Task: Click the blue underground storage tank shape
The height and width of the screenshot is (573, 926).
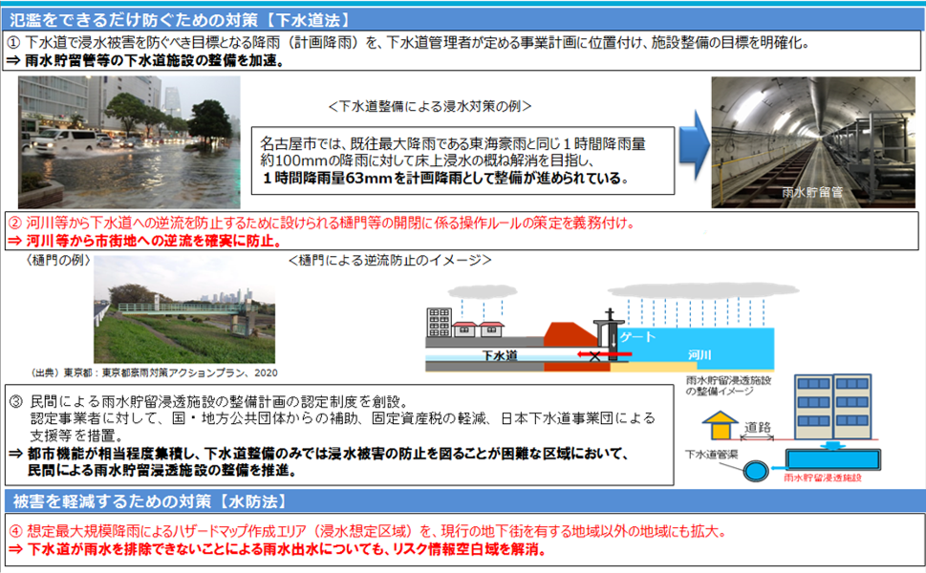Action: tap(832, 459)
